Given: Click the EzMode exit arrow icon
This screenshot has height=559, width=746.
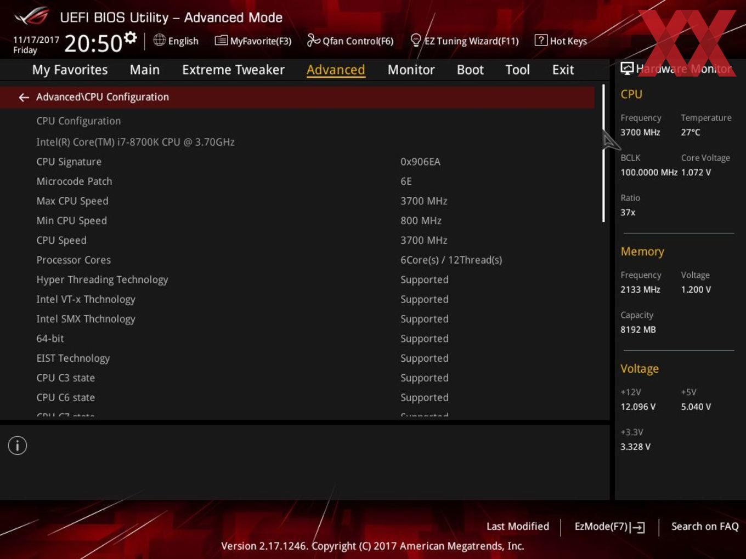Looking at the screenshot, I should click(x=637, y=527).
